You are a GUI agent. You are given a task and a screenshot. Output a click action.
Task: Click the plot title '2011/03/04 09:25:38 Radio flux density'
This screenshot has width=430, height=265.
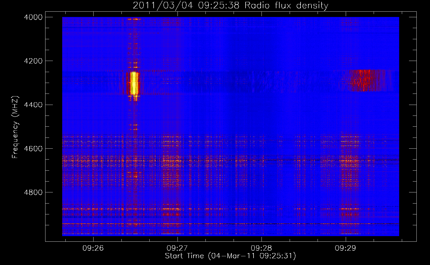(230, 5)
